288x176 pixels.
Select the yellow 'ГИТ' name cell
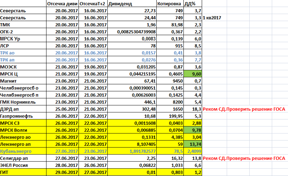23,172
